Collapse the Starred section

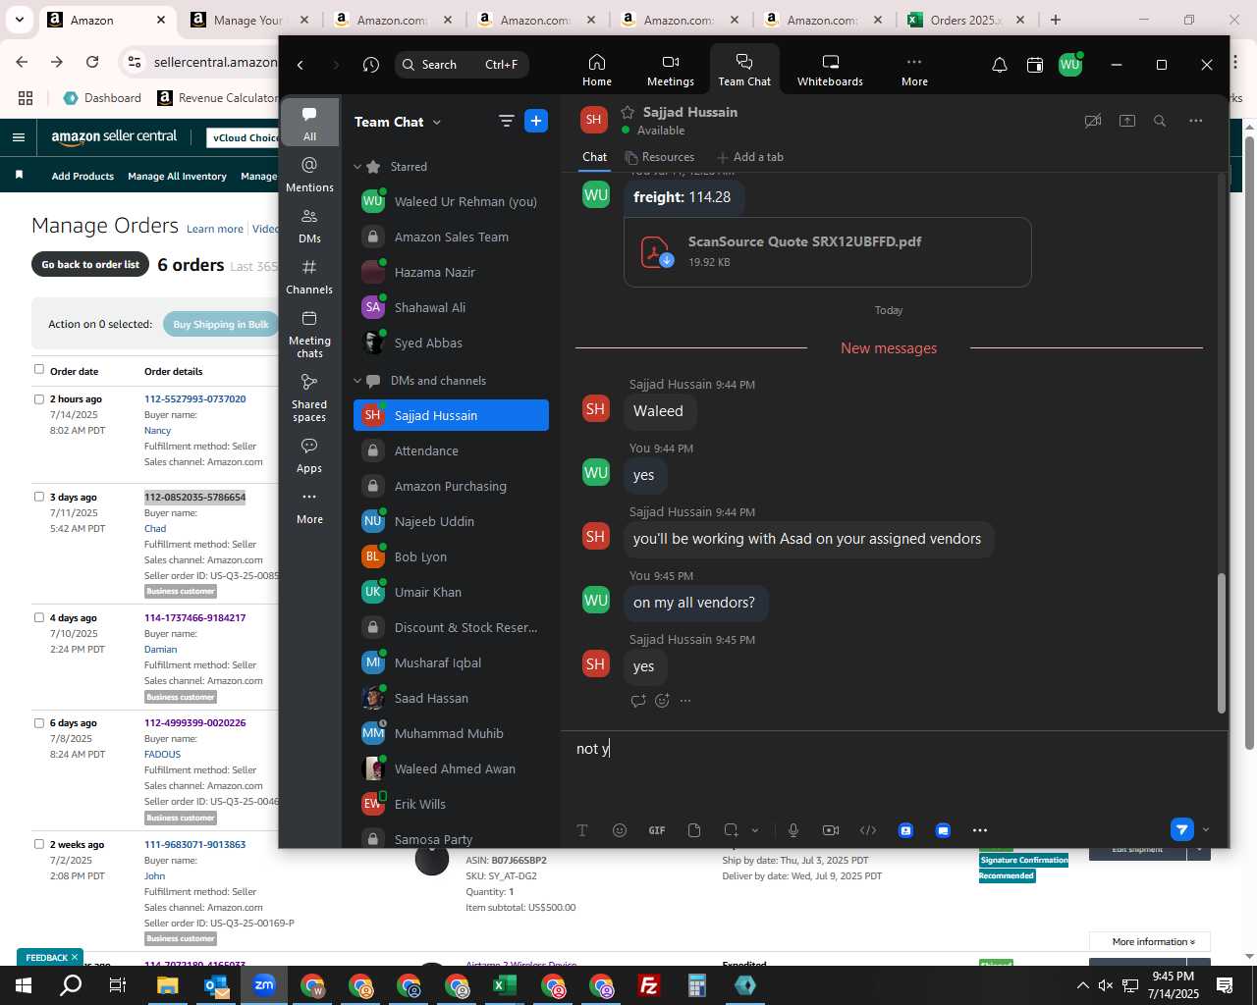pos(357,167)
